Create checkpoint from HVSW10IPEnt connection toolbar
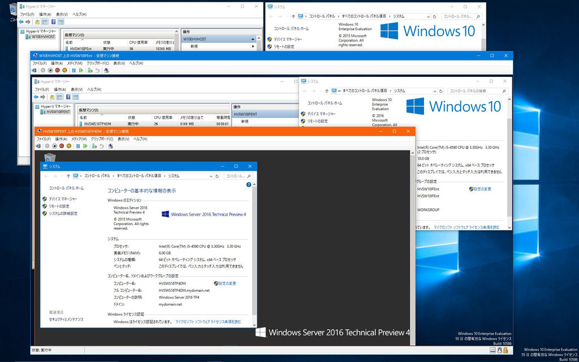Screen dimensions: 579x362 tap(90, 70)
